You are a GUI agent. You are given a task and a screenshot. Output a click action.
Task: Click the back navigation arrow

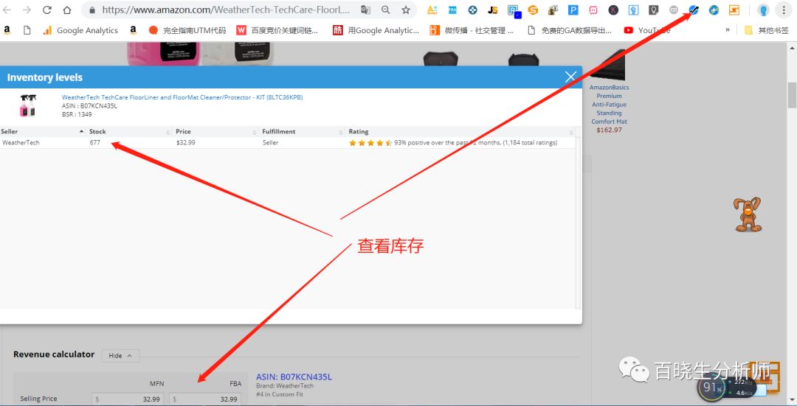(x=7, y=10)
